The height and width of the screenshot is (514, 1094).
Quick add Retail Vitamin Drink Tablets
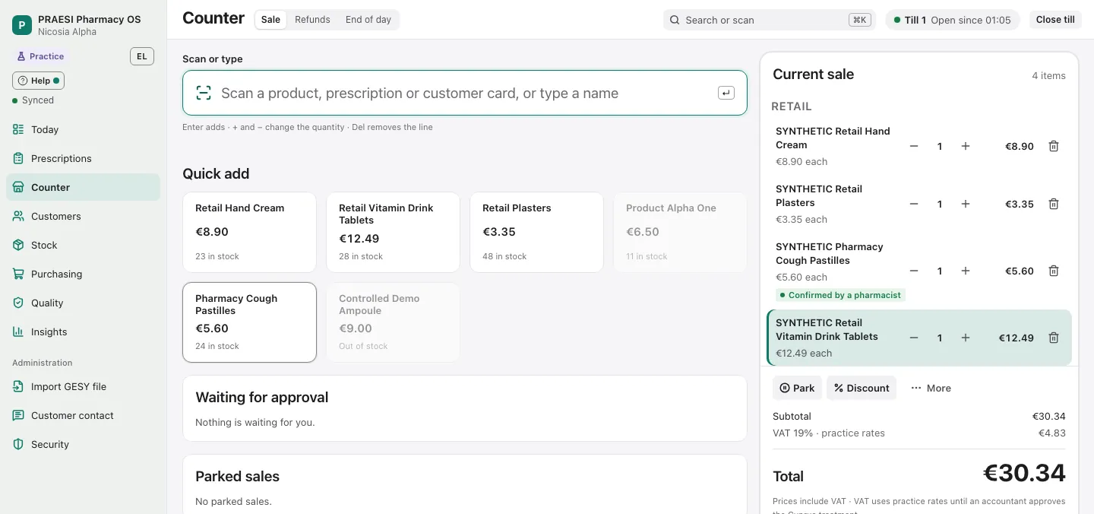(x=393, y=232)
